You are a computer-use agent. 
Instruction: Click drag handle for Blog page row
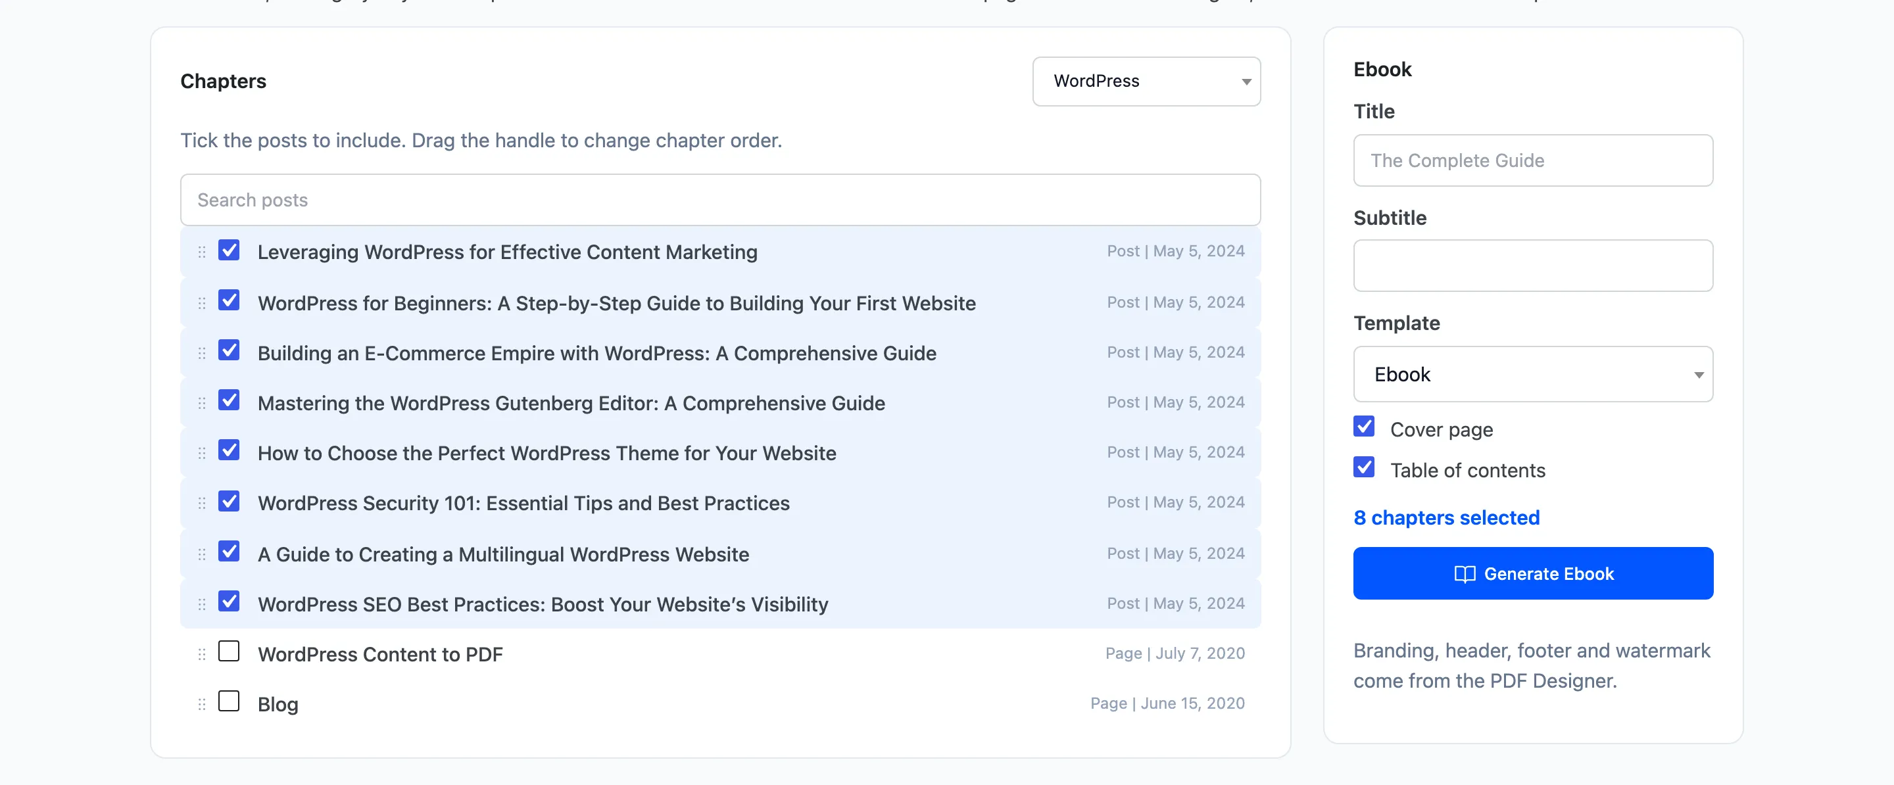(201, 704)
